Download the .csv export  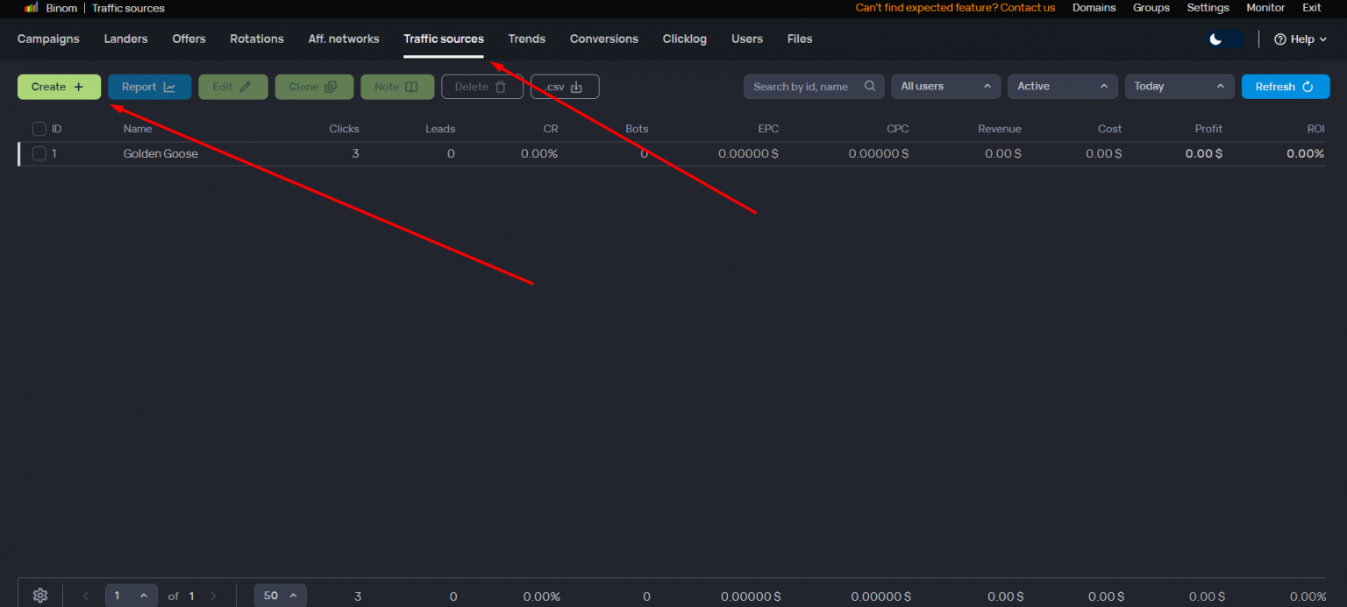[564, 87]
